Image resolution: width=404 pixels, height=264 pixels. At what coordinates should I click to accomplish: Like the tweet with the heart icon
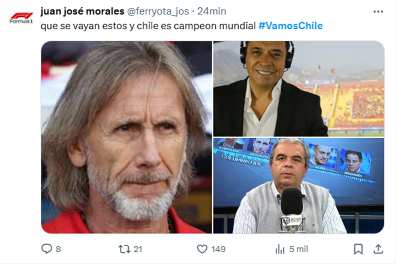(202, 249)
